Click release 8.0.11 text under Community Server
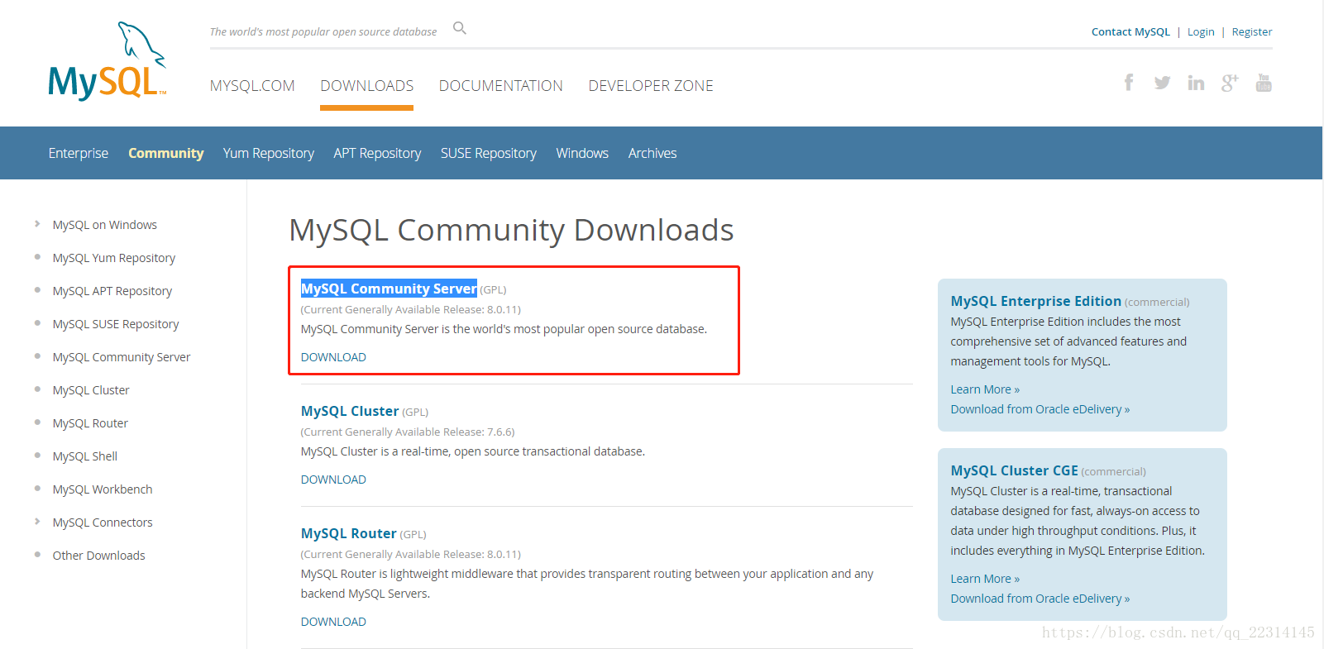 [410, 310]
